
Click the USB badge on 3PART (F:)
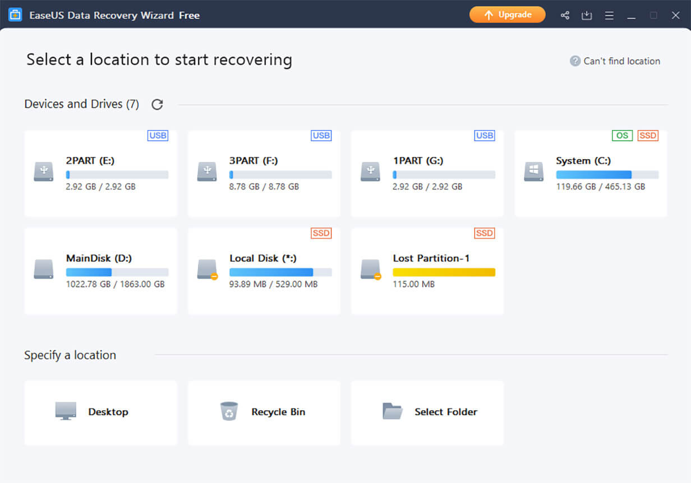[x=321, y=136]
